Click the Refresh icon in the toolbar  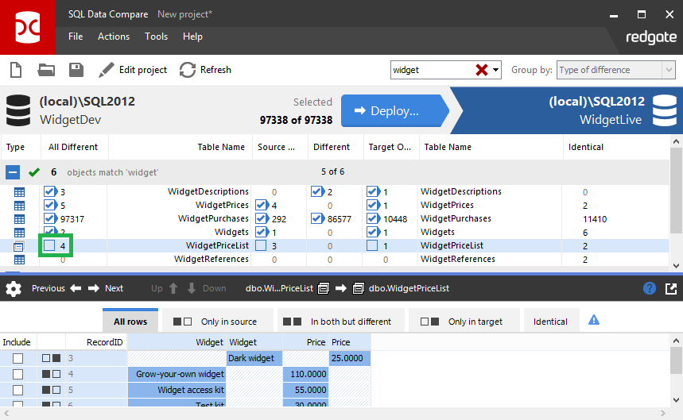(188, 70)
